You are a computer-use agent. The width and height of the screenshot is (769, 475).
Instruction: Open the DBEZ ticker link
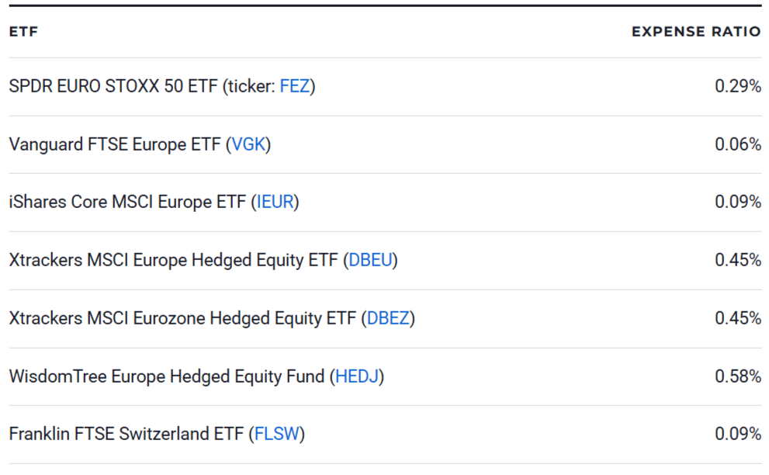[x=388, y=318]
